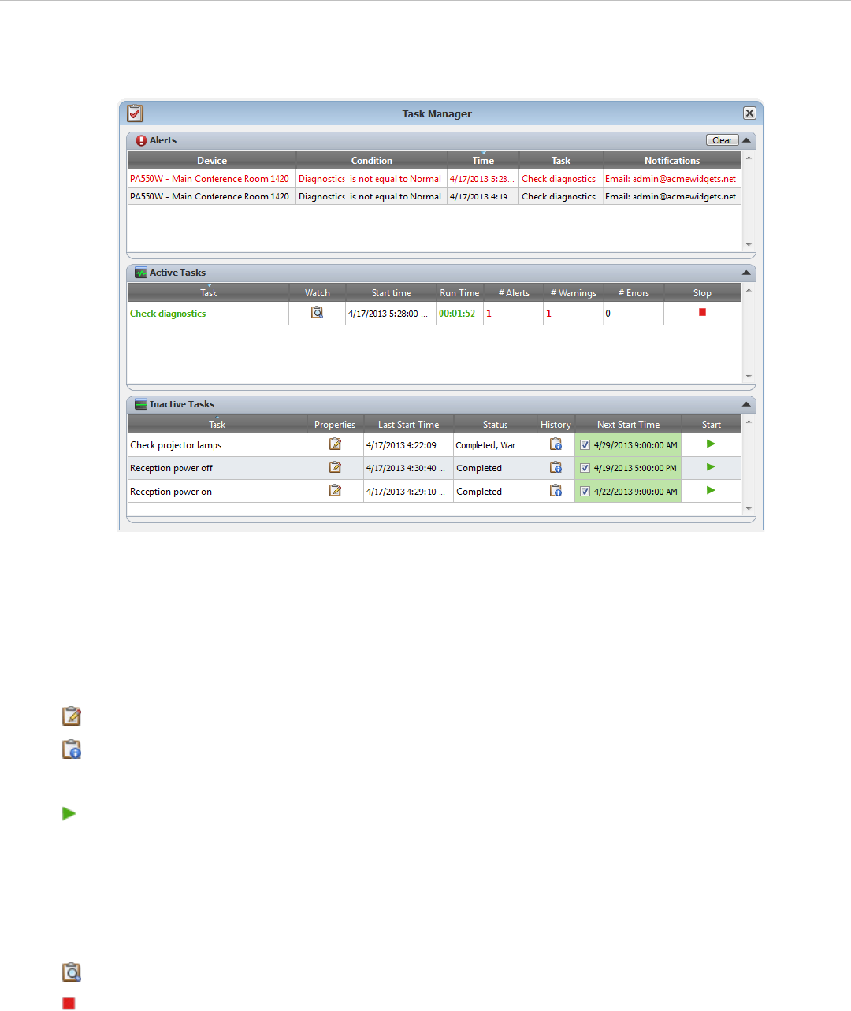
Task: Click the watch legend icon below the window
Action: [72, 972]
